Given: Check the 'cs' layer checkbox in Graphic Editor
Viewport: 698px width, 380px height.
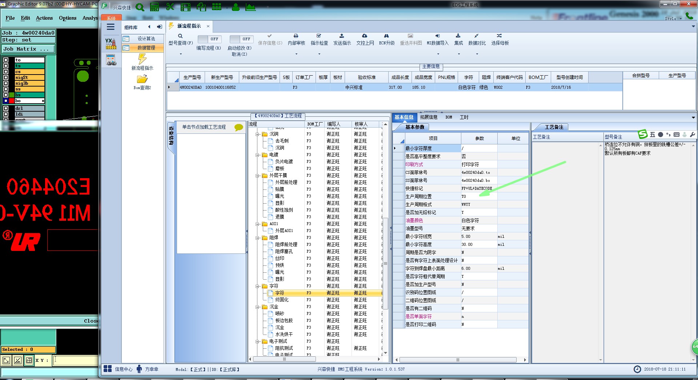Looking at the screenshot, I should pyautogui.click(x=6, y=72).
